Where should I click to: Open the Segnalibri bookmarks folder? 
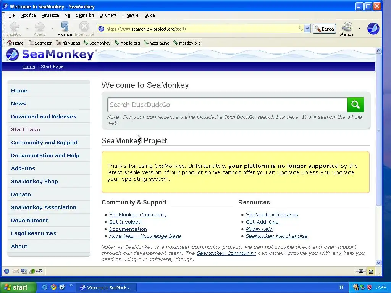(x=40, y=43)
